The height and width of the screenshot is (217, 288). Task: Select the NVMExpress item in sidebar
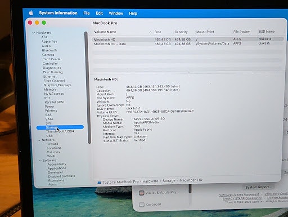(54, 94)
